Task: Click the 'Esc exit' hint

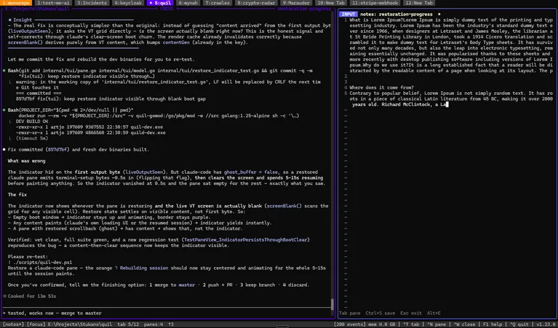Action: (411, 313)
